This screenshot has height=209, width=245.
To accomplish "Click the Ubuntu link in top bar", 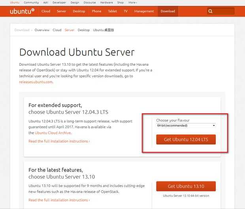I will [15, 2].
